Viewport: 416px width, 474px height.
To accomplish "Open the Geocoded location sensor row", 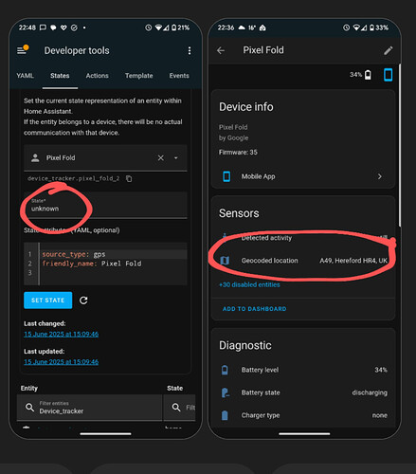I will click(x=303, y=261).
